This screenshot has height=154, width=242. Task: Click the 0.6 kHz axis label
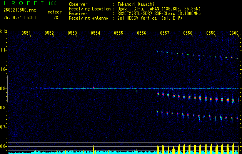(3, 146)
